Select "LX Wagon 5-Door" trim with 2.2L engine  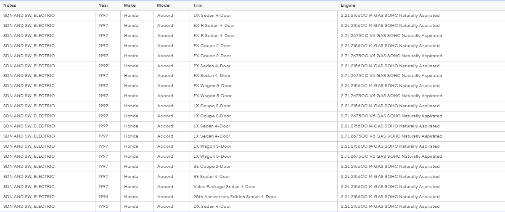point(263,146)
